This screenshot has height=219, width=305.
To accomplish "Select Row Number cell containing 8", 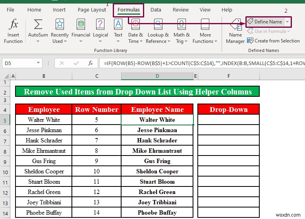I will 97,151.
